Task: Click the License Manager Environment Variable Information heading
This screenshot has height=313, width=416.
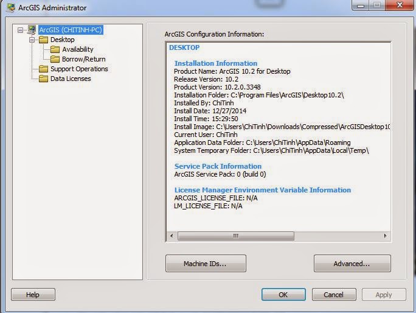Action: 262,190
